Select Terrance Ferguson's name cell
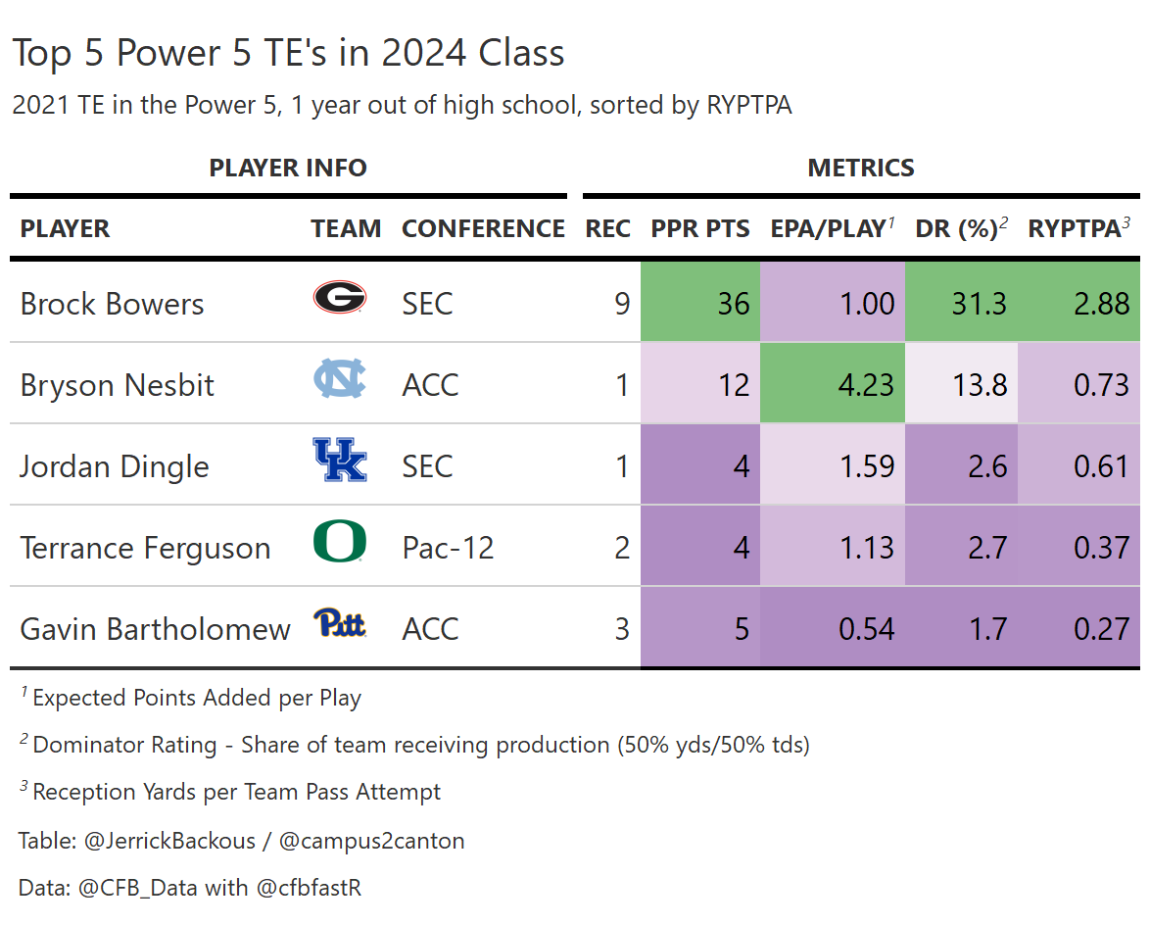Image resolution: width=1150 pixels, height=925 pixels. (145, 548)
